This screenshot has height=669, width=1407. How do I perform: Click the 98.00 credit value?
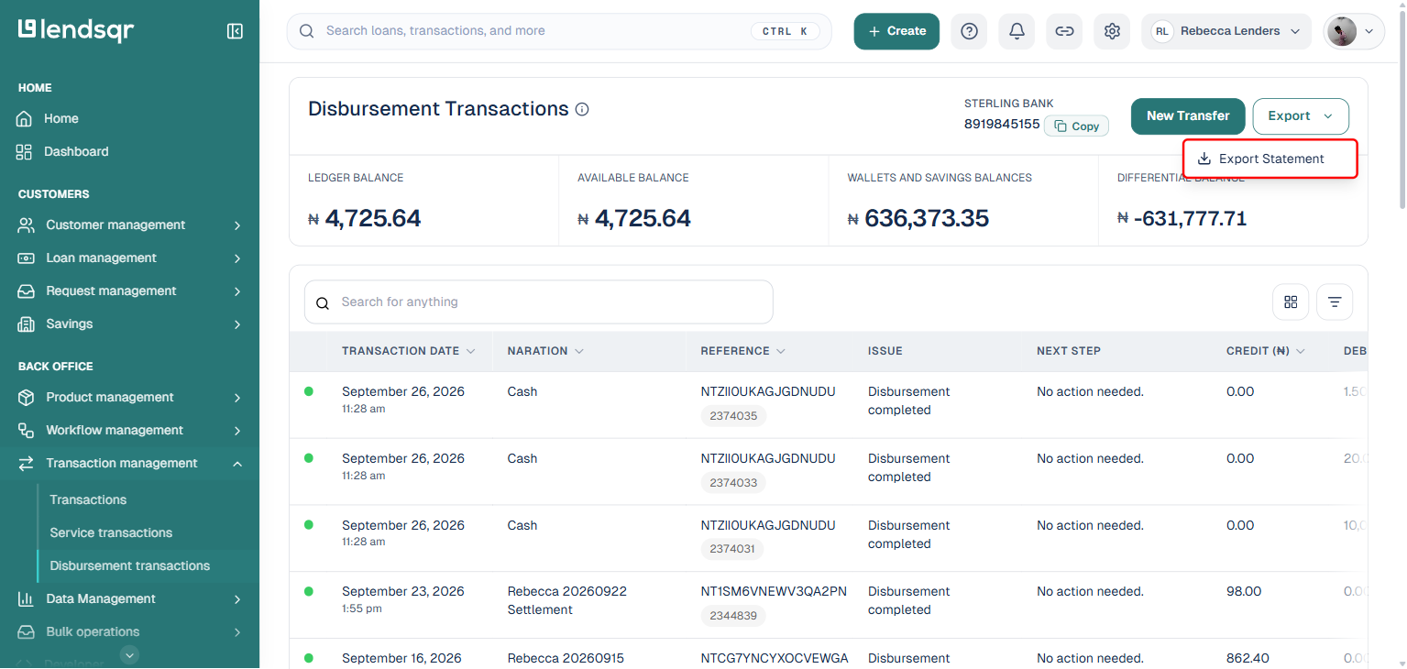pos(1244,591)
